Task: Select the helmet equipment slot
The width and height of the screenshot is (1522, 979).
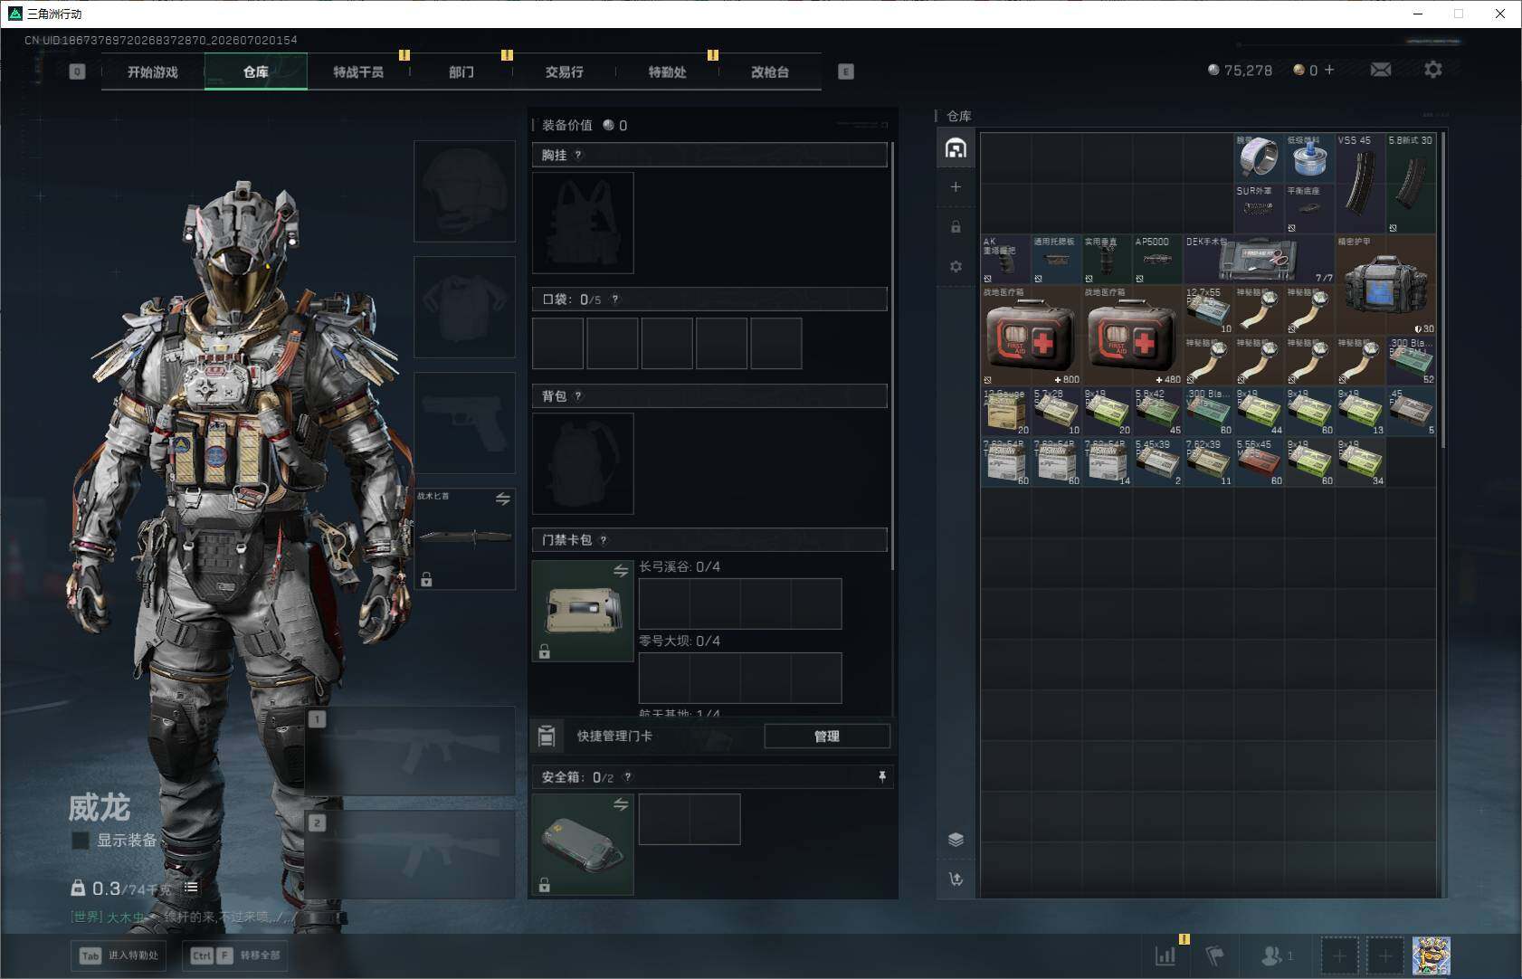Action: click(464, 191)
